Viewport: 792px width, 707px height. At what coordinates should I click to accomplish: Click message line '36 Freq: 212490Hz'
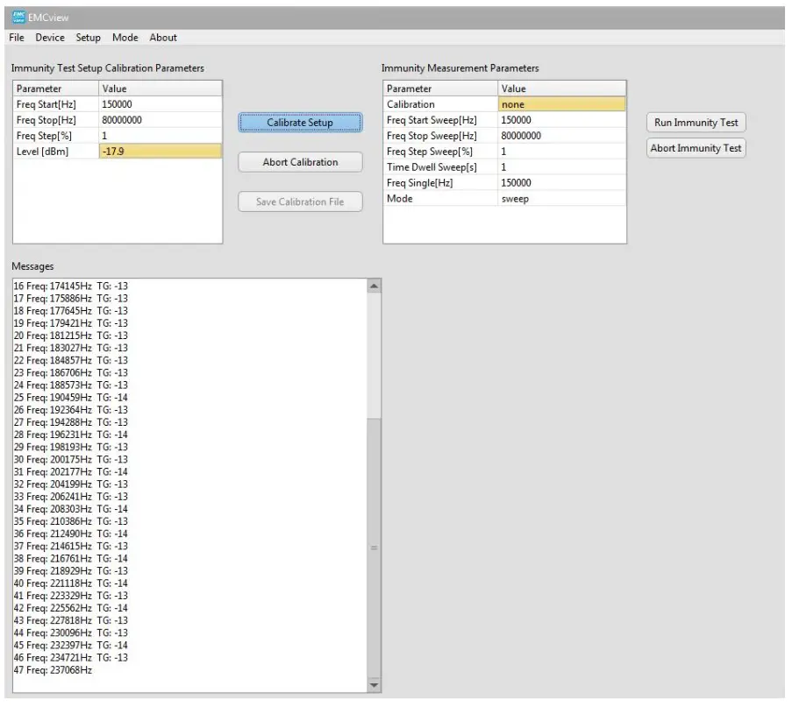pos(71,534)
